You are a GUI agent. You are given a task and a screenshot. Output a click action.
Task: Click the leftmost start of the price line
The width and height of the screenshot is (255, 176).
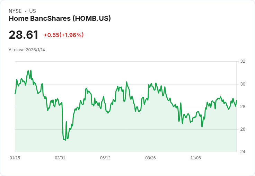tap(15, 94)
